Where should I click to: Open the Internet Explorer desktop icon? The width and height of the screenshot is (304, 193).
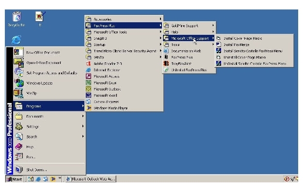[16, 40]
